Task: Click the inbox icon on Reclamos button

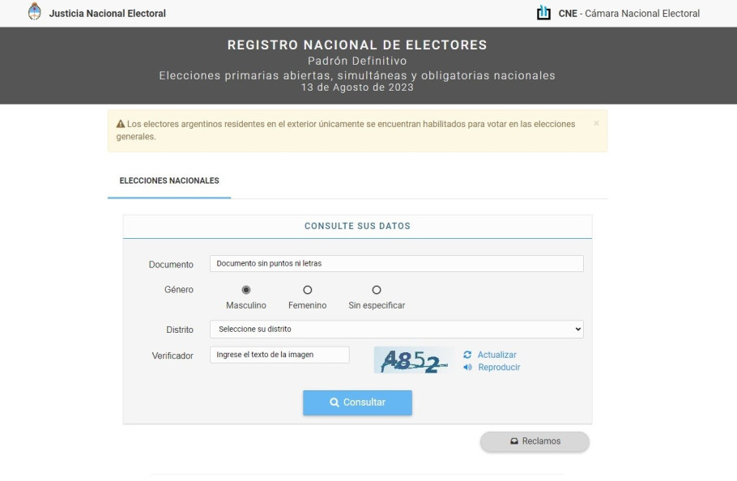Action: (514, 441)
